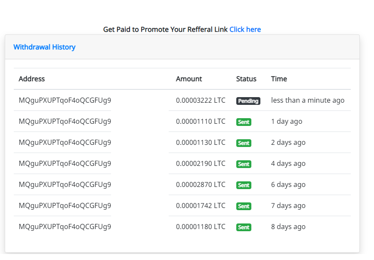The image size is (374, 260).
Task: Click the Sent badge for 4 days ago
Action: (x=244, y=164)
